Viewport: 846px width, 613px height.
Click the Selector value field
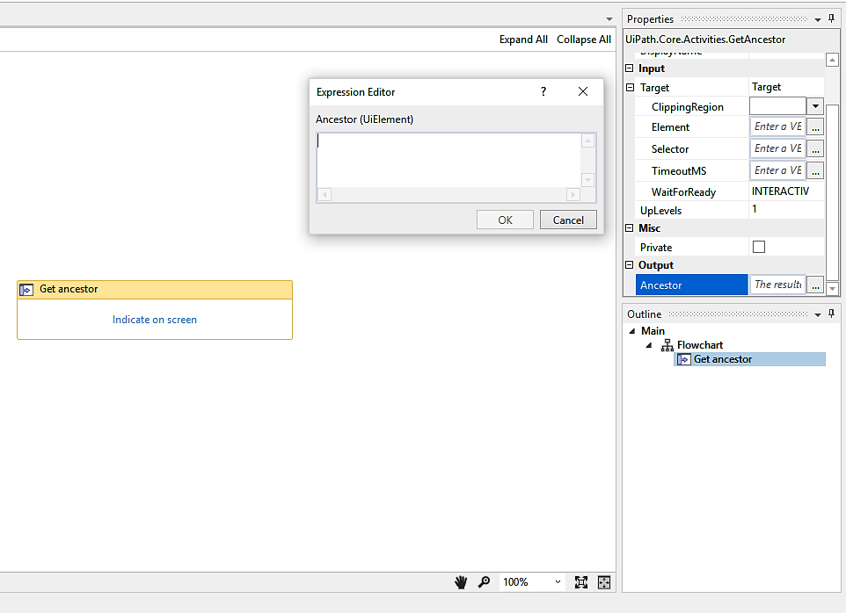[777, 148]
